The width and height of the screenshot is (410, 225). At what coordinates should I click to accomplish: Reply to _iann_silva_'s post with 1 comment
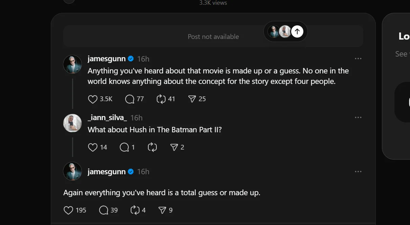coord(124,147)
